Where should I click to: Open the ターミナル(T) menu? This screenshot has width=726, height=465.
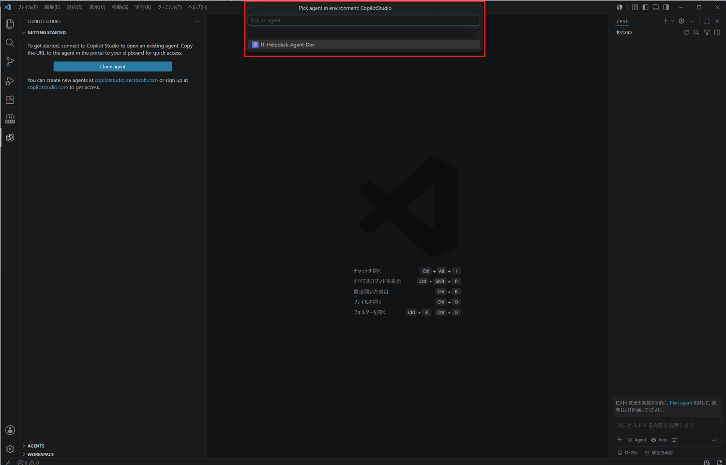tap(169, 7)
